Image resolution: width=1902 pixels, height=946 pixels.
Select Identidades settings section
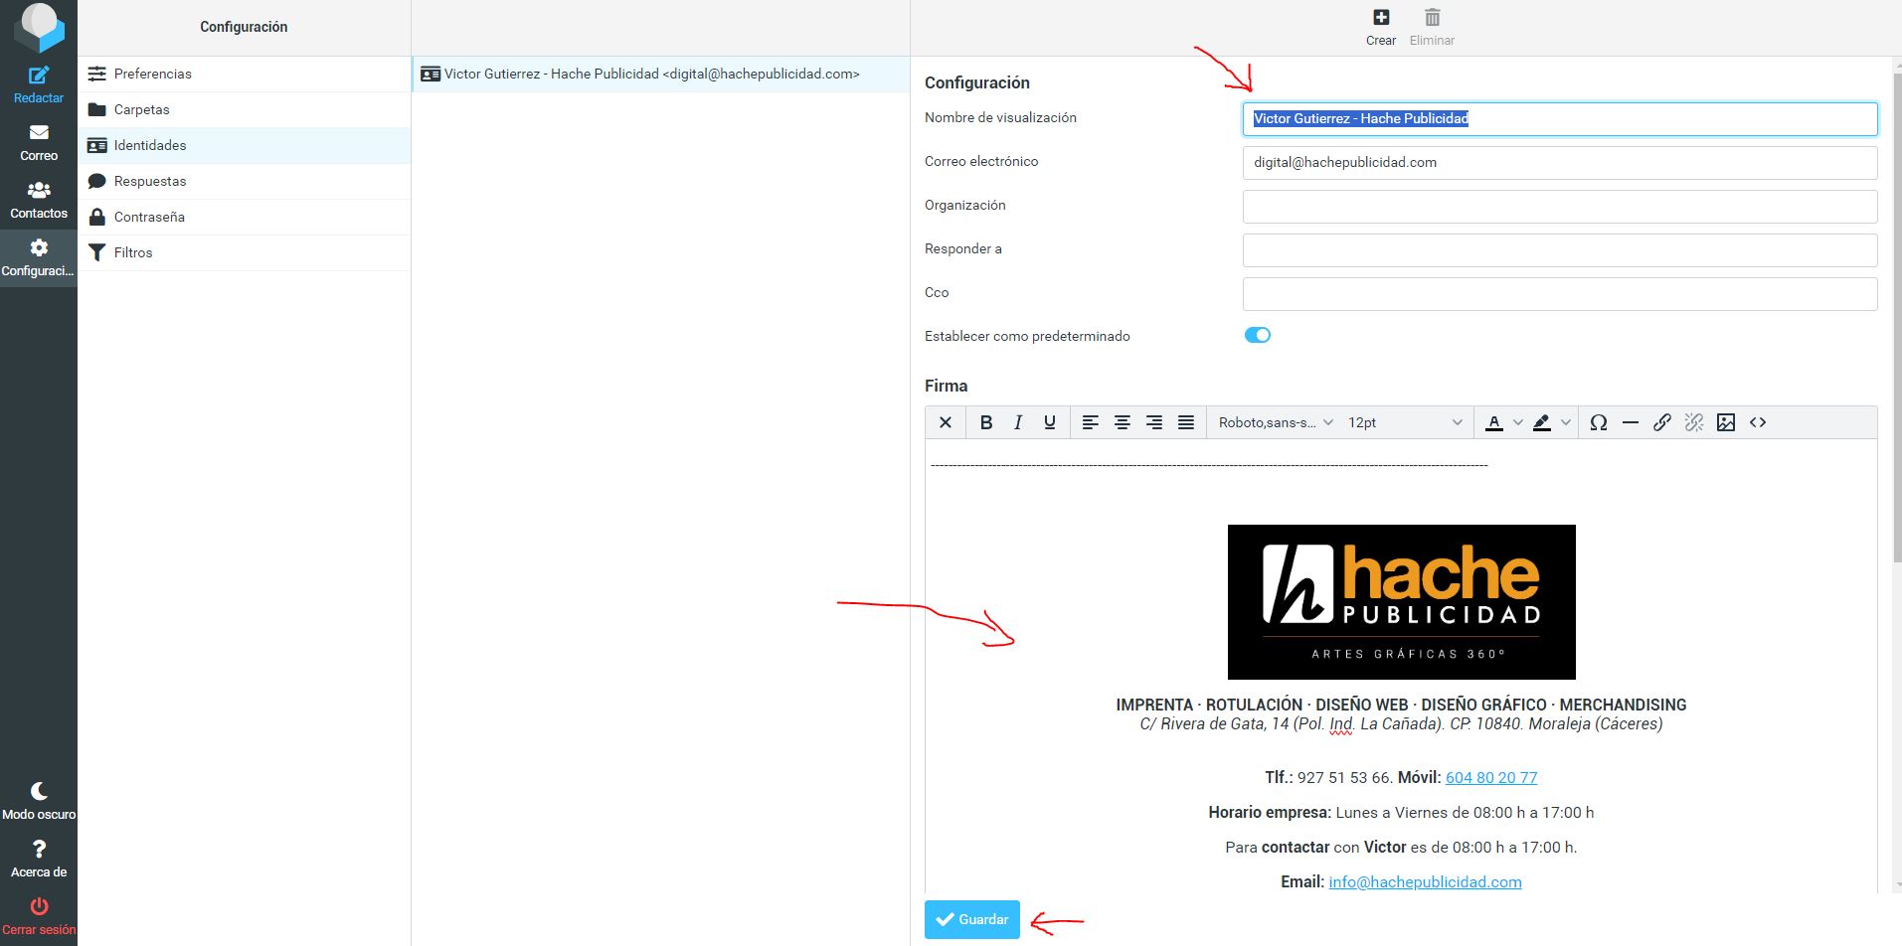pyautogui.click(x=244, y=146)
